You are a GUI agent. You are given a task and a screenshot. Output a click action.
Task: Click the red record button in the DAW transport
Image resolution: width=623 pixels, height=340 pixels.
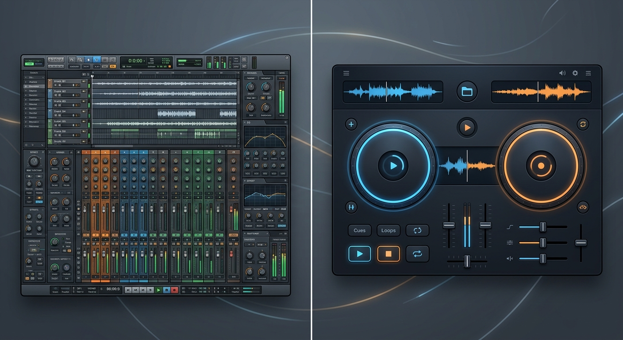pos(174,290)
